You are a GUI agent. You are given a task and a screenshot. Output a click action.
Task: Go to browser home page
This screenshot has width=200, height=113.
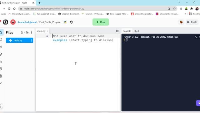point(14,8)
